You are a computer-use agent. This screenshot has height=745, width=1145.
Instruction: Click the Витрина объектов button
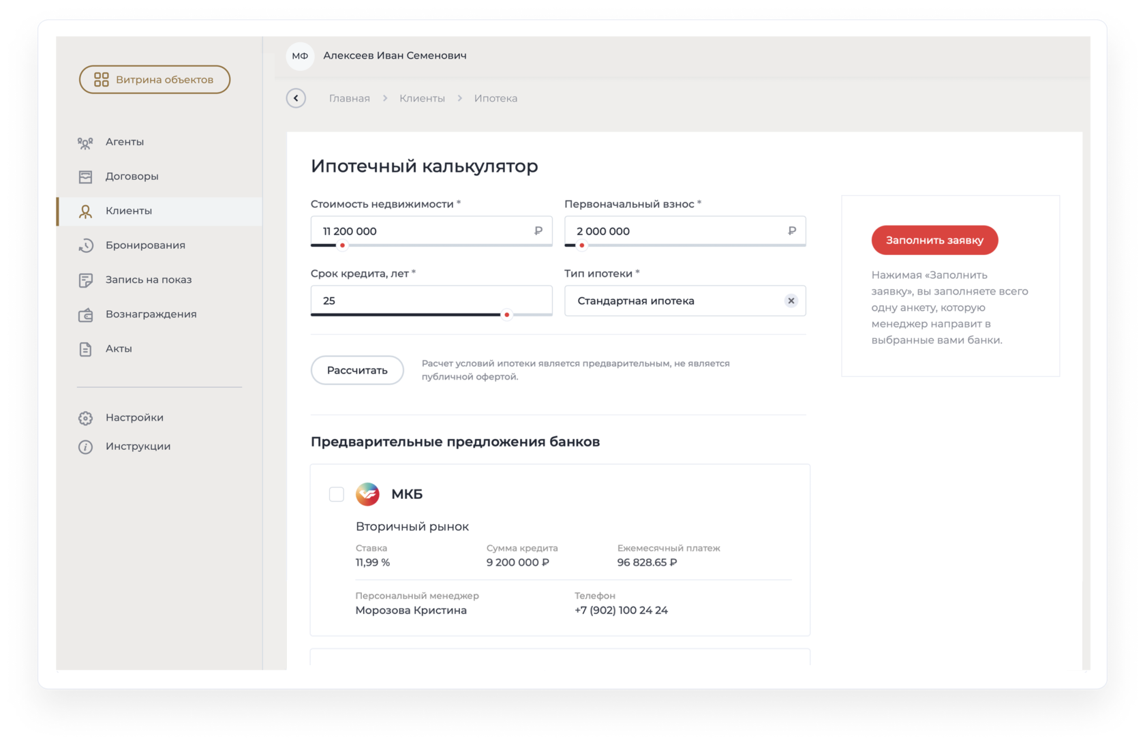coord(155,80)
